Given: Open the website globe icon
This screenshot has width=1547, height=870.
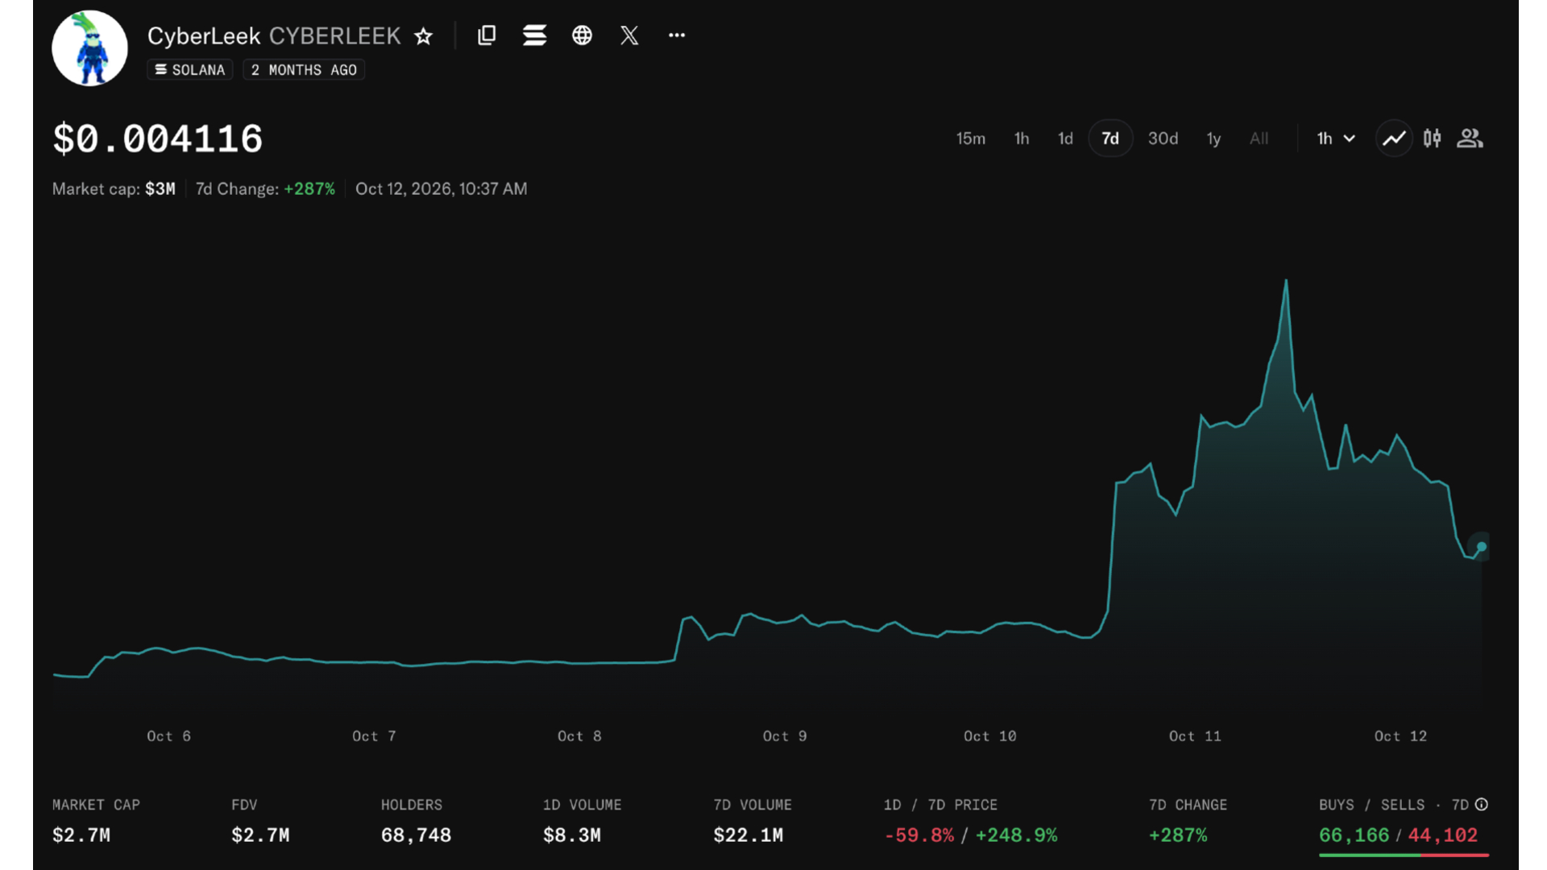Looking at the screenshot, I should point(582,35).
